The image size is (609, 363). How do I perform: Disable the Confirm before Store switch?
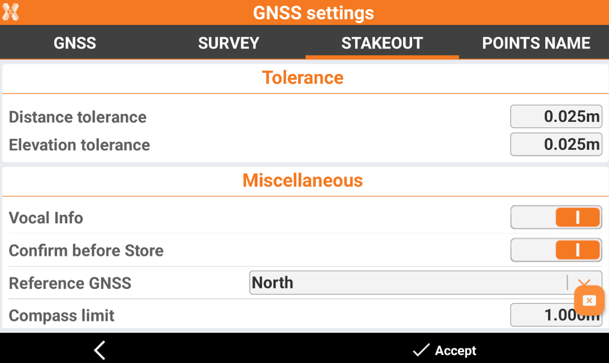click(x=556, y=250)
